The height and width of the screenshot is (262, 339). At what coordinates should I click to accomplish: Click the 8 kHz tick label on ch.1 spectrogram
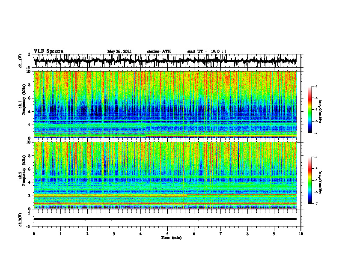[x=30, y=85]
